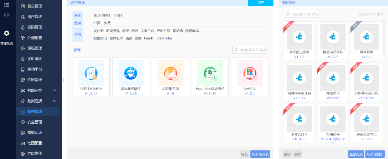This screenshot has width=388, height=159.
Task: Filter vendor by 官方(帆软)
Action: point(101,15)
